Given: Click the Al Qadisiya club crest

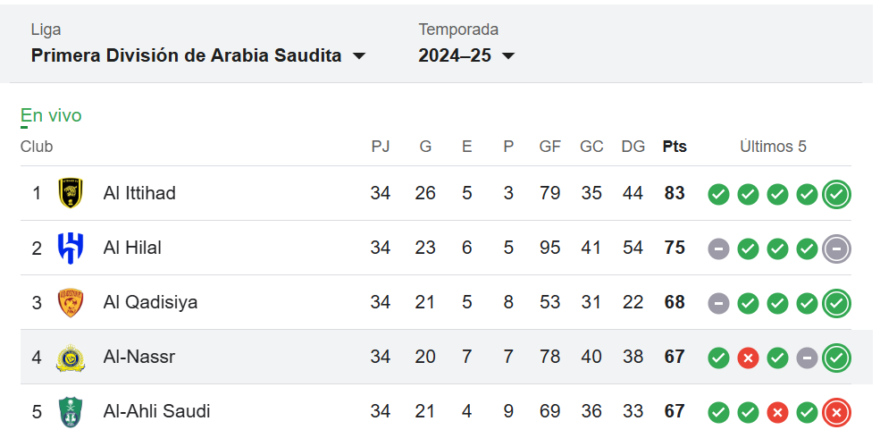Looking at the screenshot, I should coord(71,303).
